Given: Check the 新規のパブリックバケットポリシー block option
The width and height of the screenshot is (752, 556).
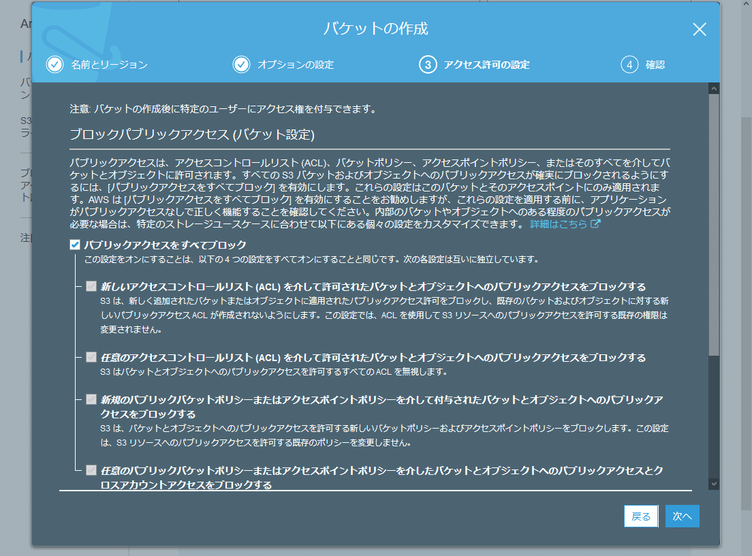Looking at the screenshot, I should (x=91, y=401).
